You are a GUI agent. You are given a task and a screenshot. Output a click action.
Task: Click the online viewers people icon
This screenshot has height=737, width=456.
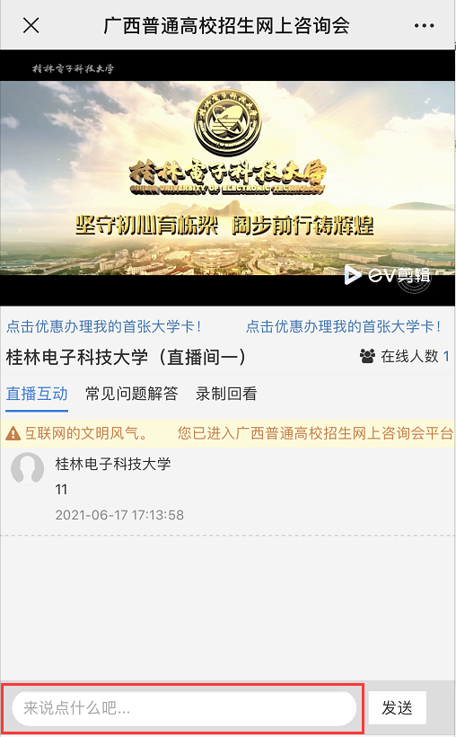click(367, 356)
